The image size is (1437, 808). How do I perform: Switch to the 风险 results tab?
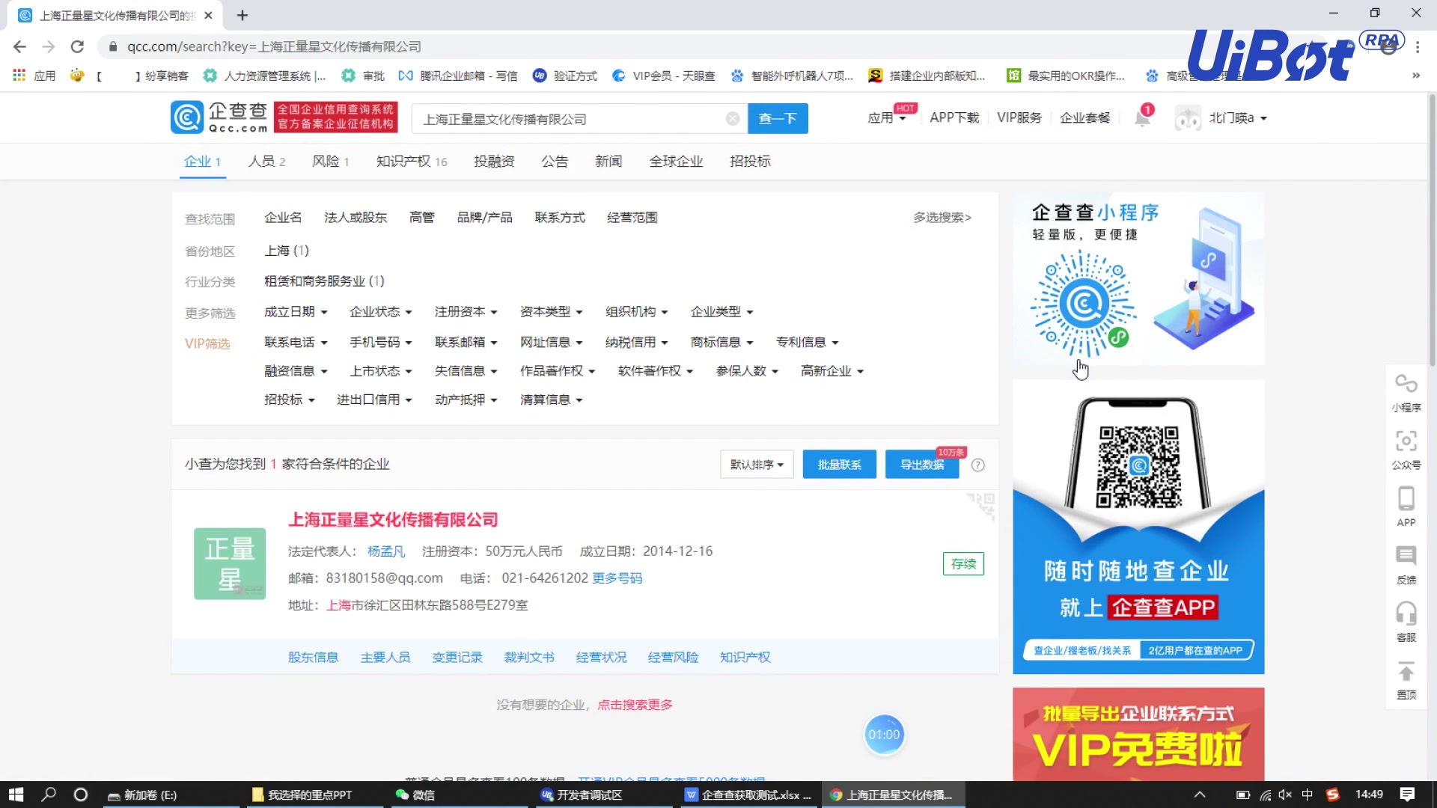[x=331, y=162]
